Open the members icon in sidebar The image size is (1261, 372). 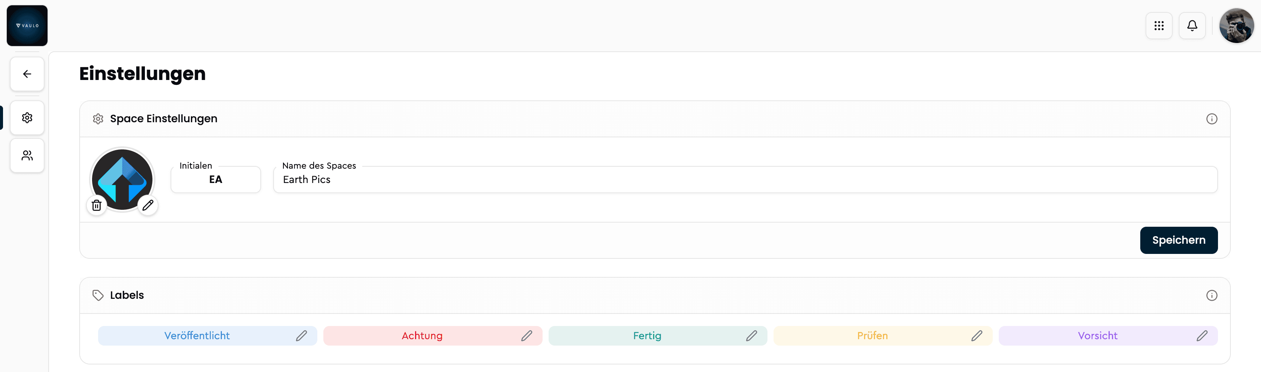tap(27, 156)
